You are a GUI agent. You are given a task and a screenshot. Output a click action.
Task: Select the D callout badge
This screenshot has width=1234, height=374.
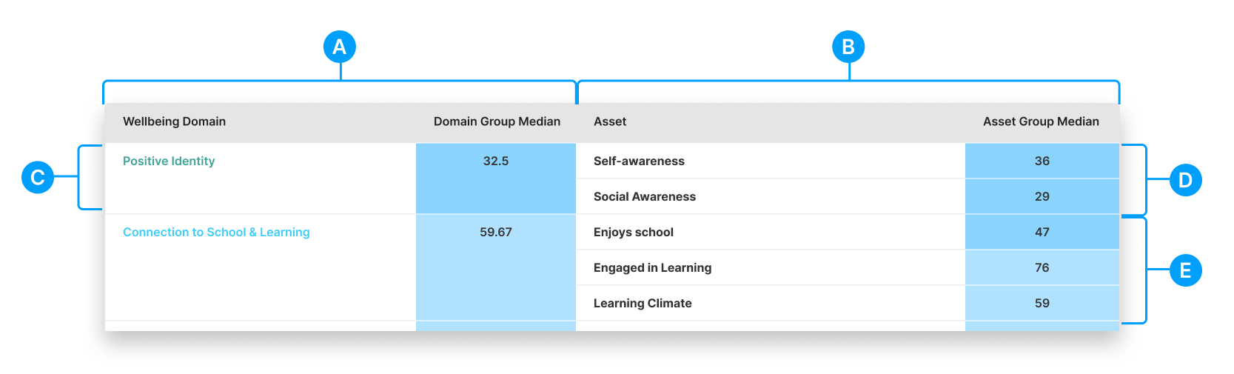click(1185, 180)
